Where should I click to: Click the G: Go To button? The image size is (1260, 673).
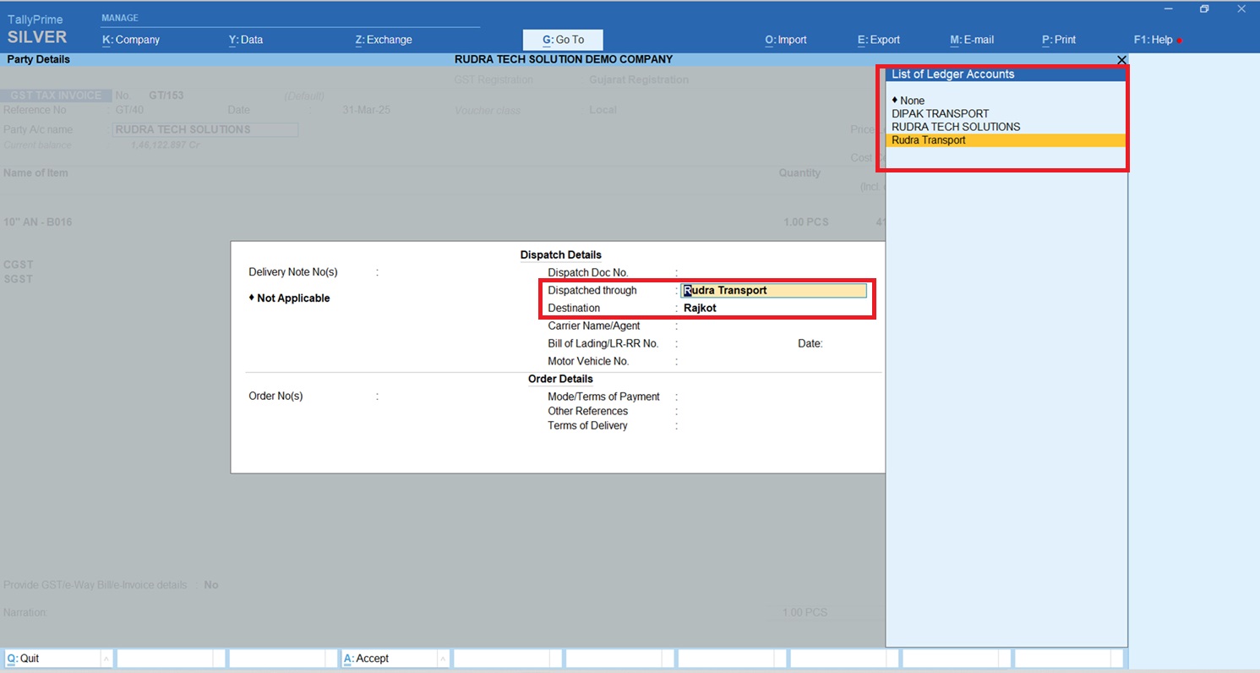[x=563, y=40]
